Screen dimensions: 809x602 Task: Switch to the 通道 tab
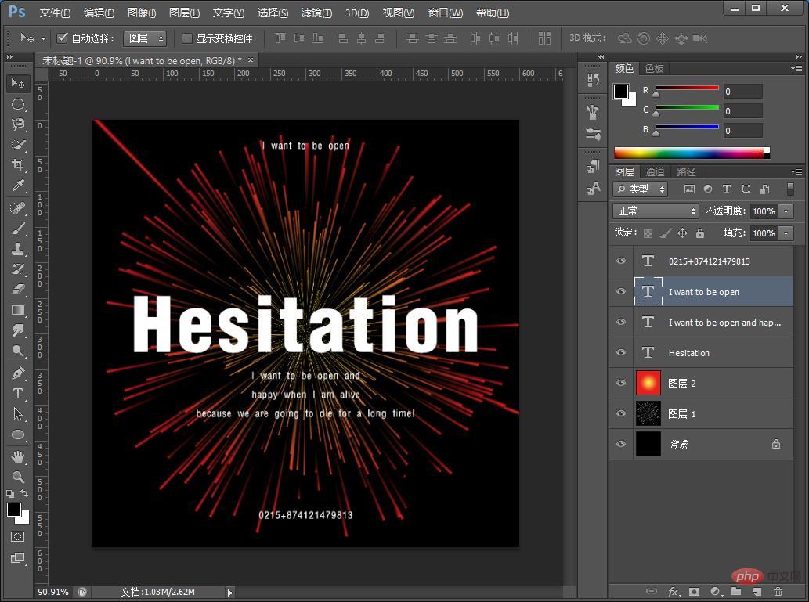(655, 171)
